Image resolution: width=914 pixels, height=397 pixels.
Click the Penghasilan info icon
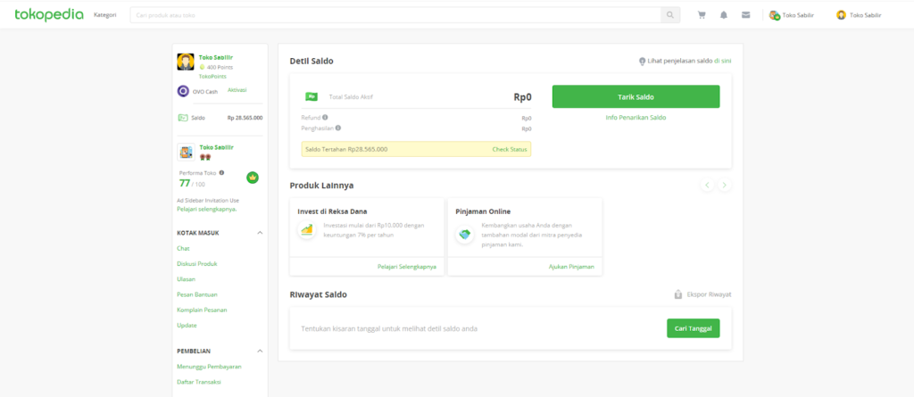[338, 128]
